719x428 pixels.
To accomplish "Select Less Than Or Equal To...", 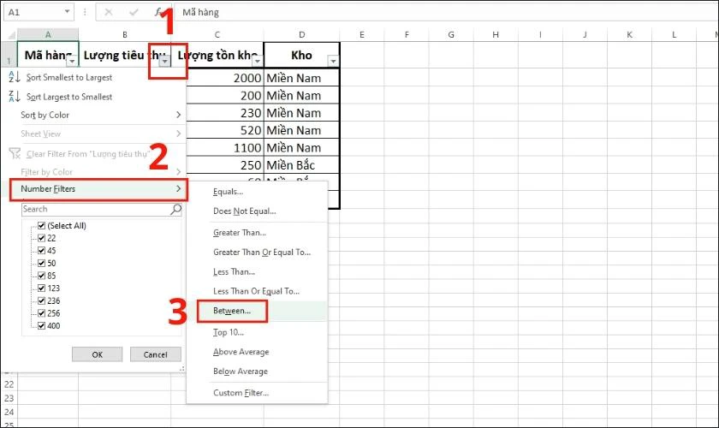I will point(256,291).
